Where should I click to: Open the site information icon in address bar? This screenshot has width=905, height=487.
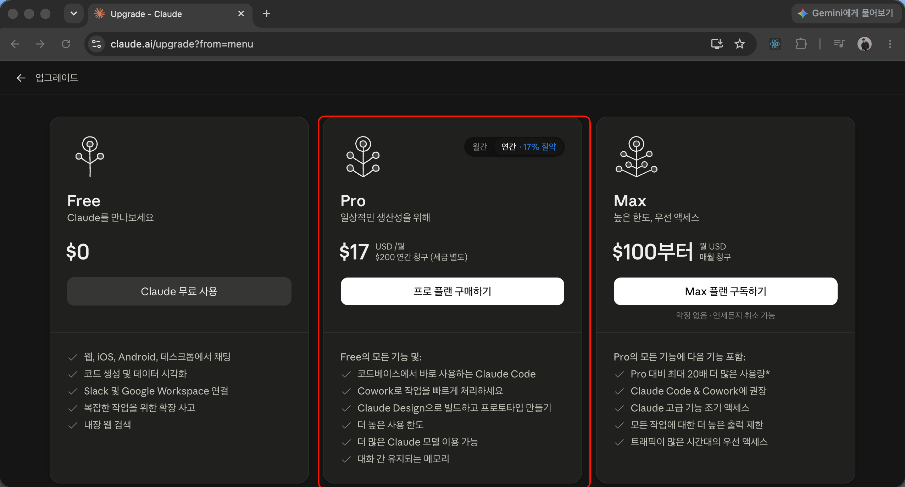point(96,44)
